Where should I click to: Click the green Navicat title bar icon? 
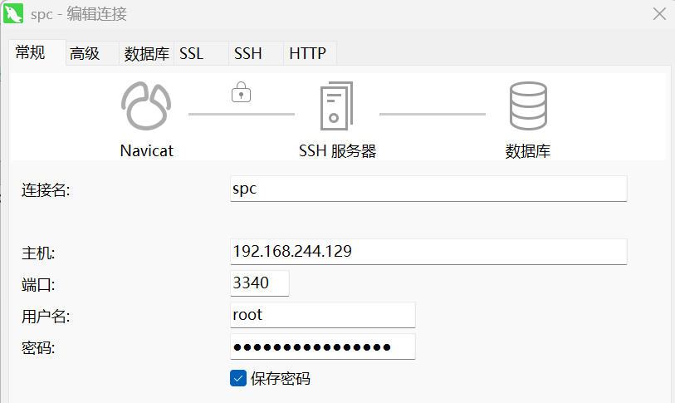(12, 14)
